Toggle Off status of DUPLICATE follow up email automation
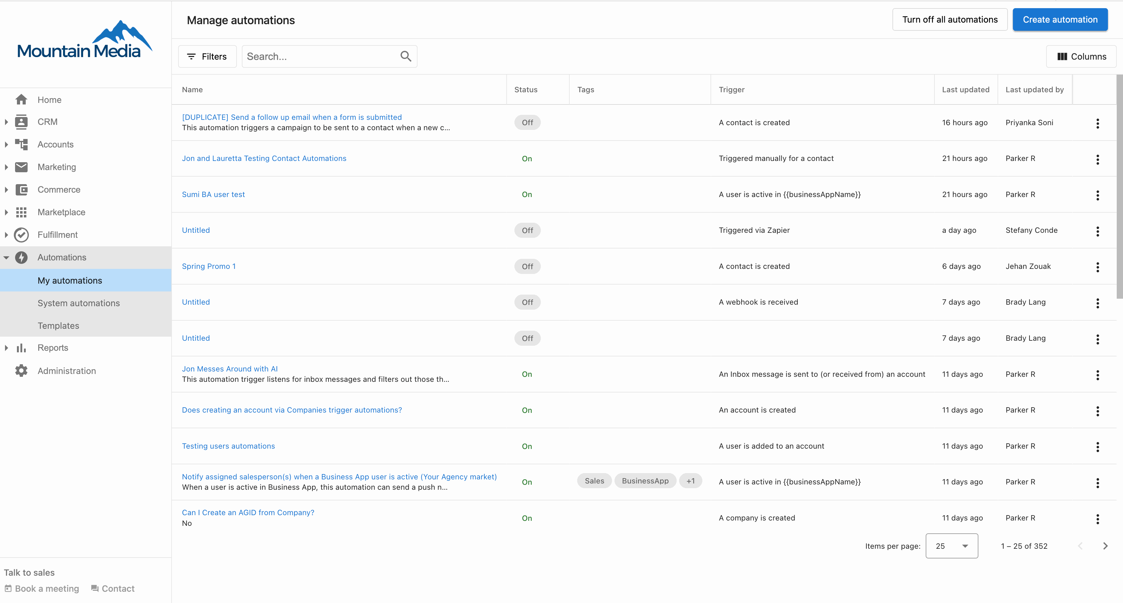Image resolution: width=1123 pixels, height=603 pixels. pyautogui.click(x=527, y=123)
